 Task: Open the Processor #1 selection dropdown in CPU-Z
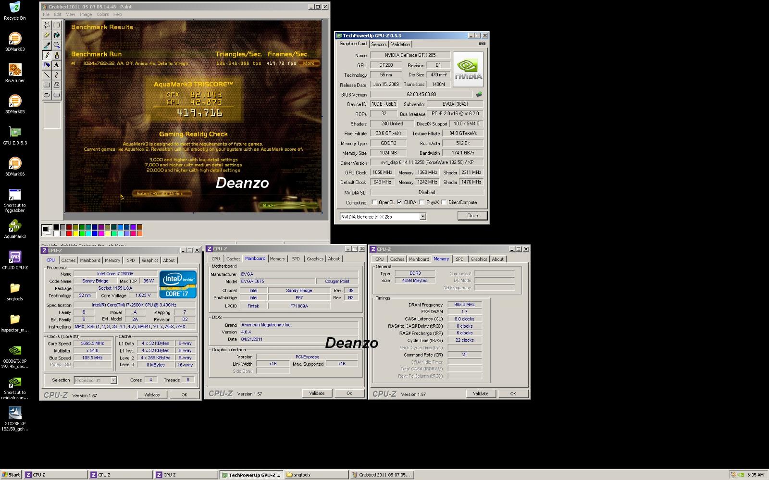113,380
